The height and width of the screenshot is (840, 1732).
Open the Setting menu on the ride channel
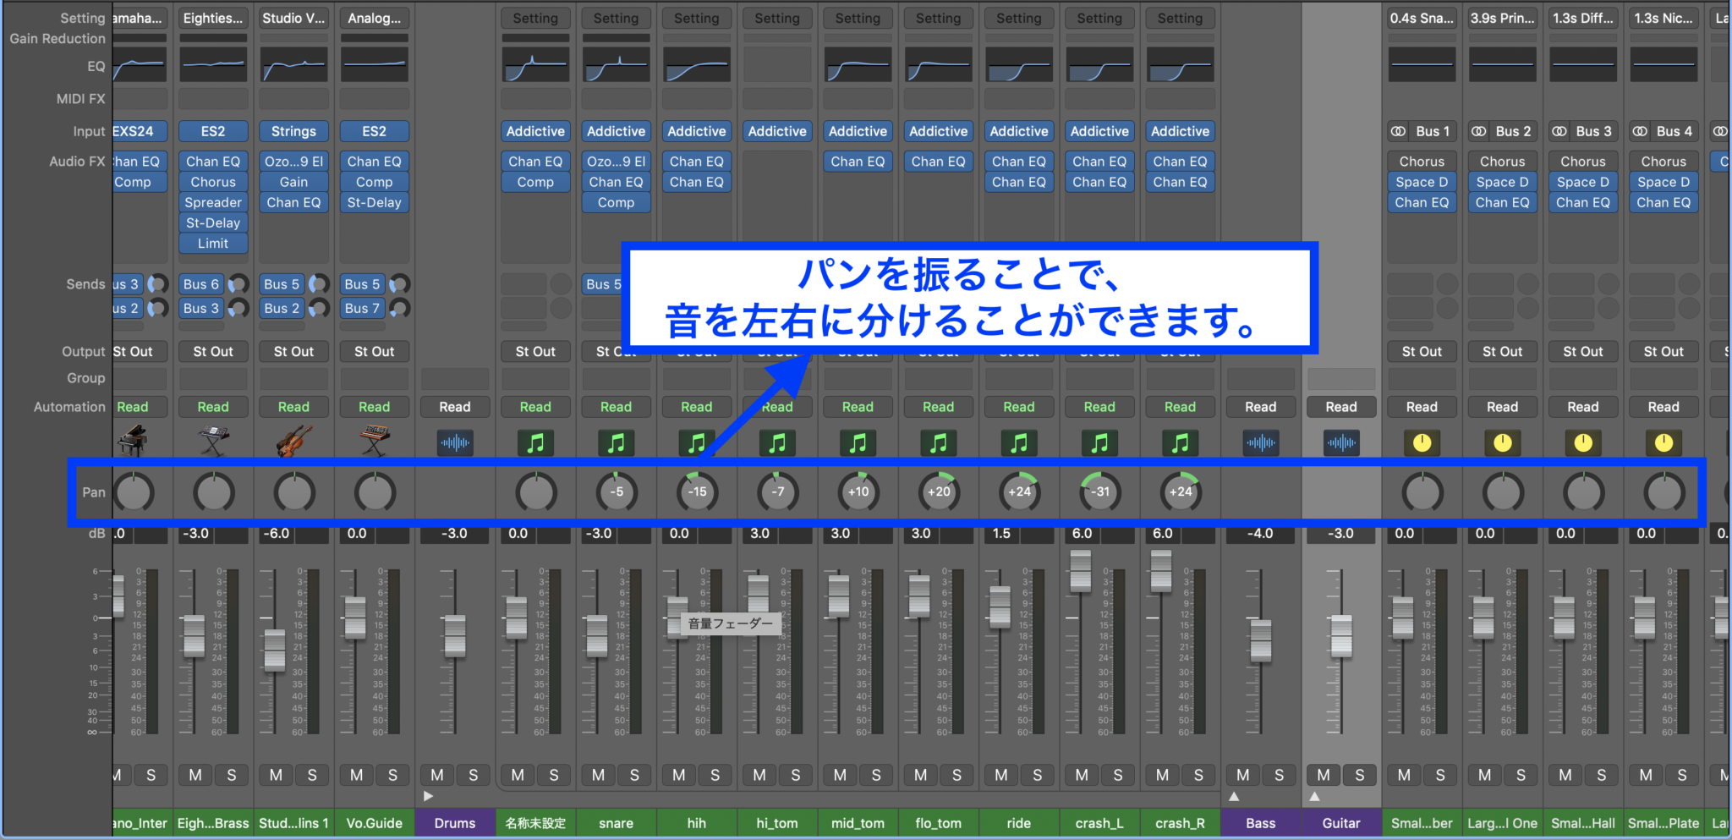[1019, 18]
